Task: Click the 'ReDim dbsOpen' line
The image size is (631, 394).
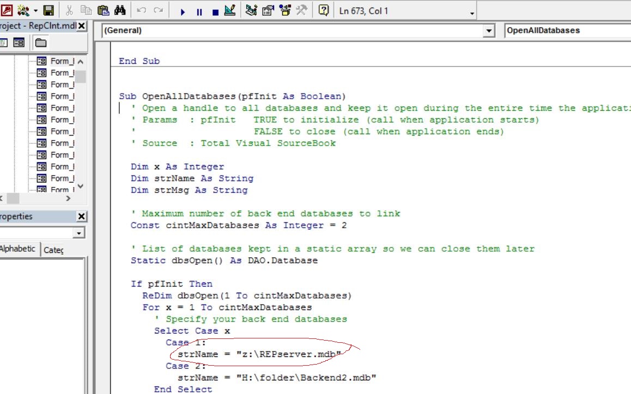Action: pos(247,296)
